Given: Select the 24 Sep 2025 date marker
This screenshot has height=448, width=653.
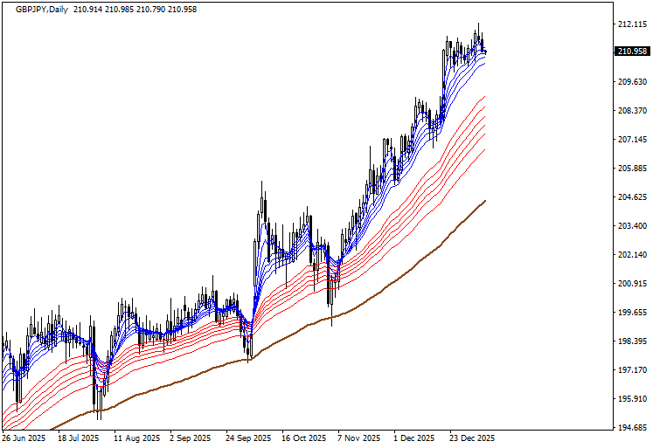Looking at the screenshot, I should pyautogui.click(x=248, y=438).
